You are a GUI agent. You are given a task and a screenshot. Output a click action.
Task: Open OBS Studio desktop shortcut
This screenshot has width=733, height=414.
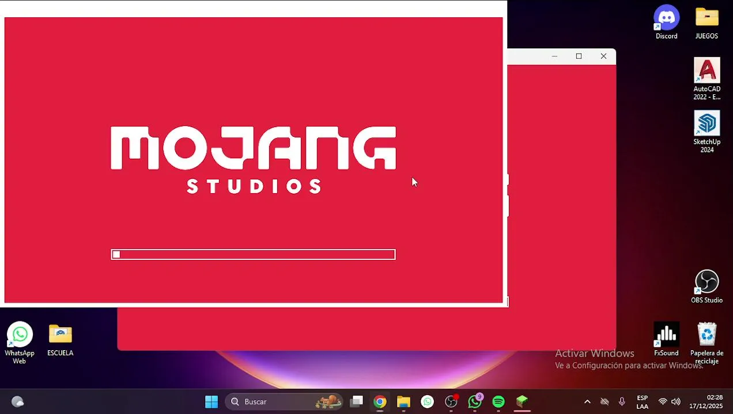[x=706, y=286]
